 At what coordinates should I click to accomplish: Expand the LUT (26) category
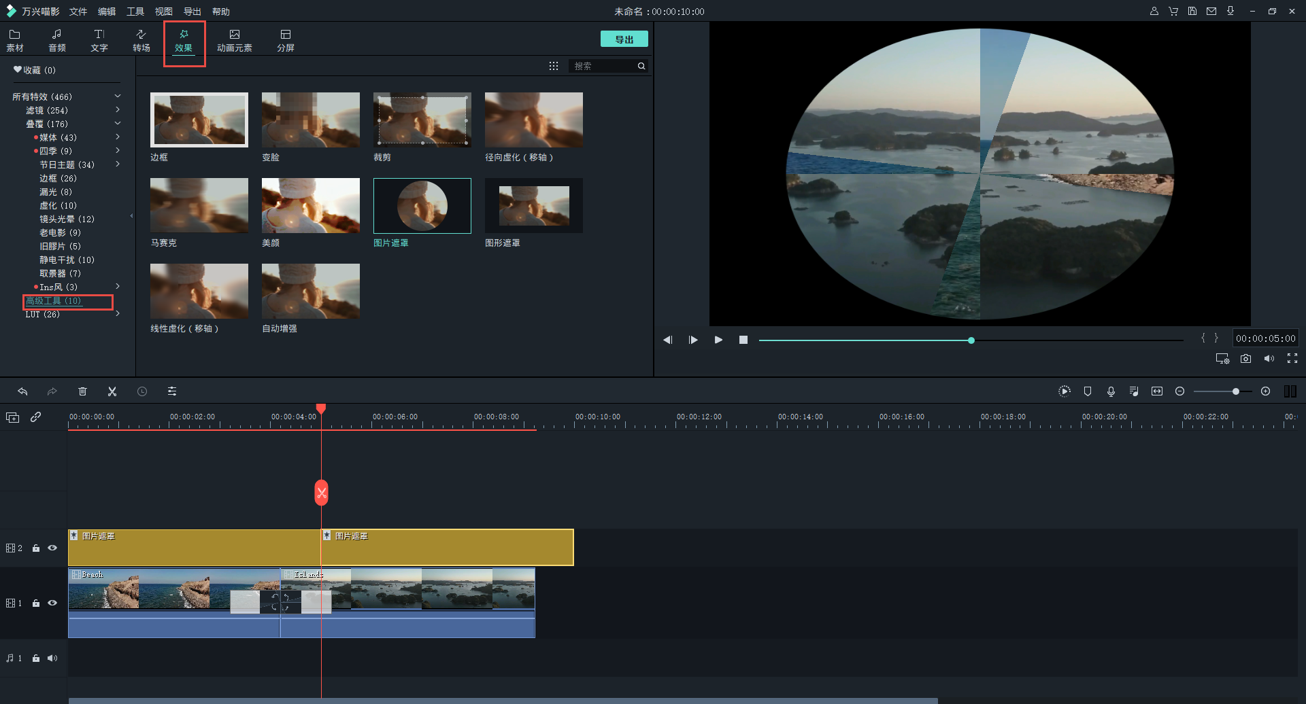point(118,314)
